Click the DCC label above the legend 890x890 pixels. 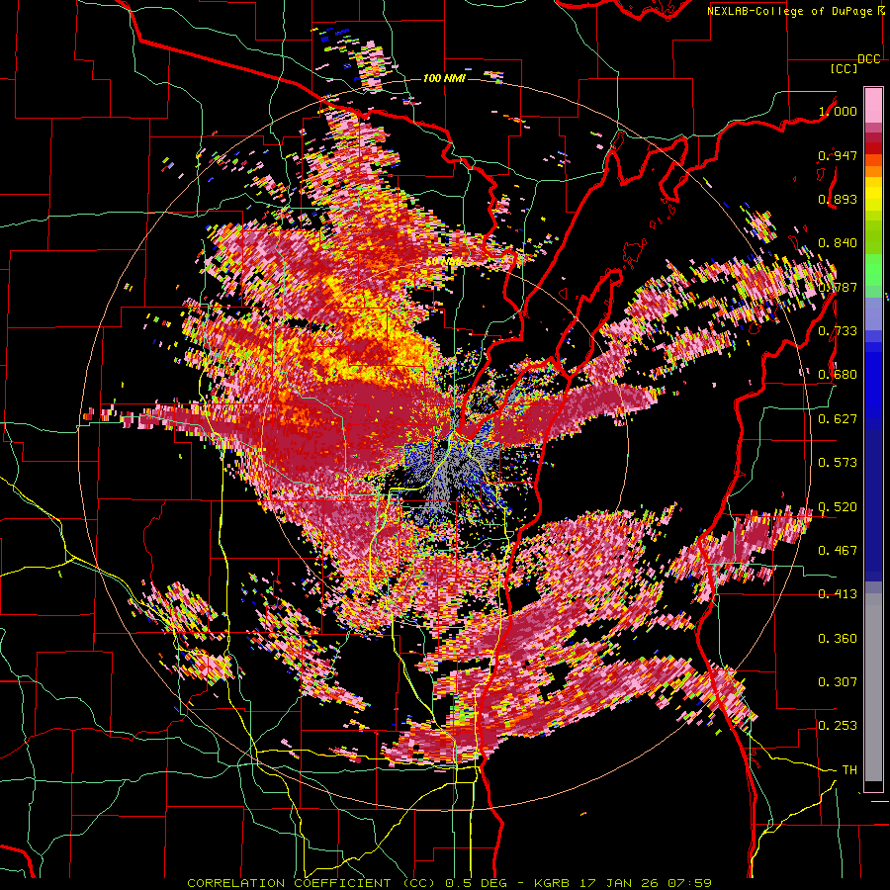pos(869,59)
